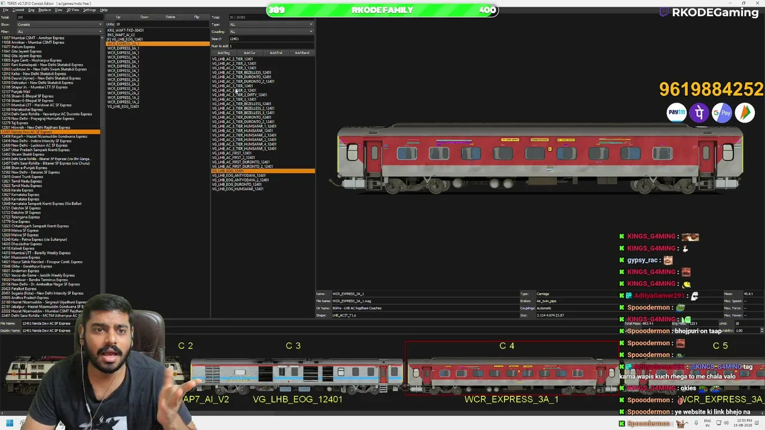The height and width of the screenshot is (430, 765).
Task: Click the Num to add field
Action: click(271, 46)
